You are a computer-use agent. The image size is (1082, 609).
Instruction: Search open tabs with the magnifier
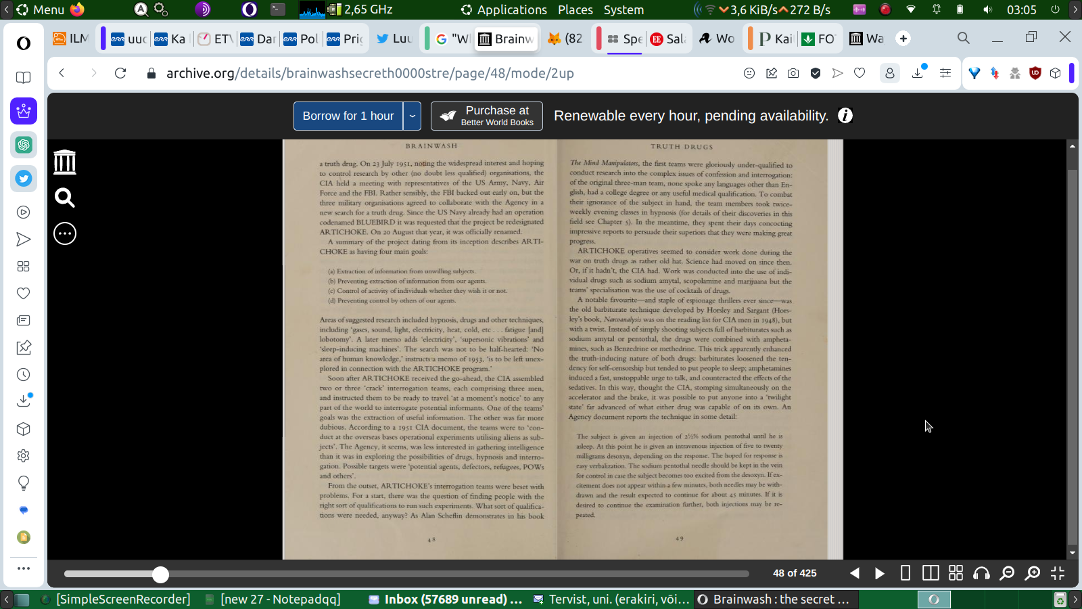[x=964, y=38]
